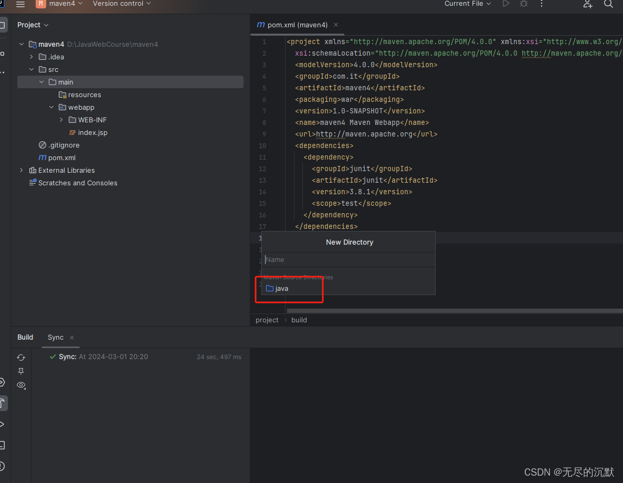Click the Search Everywhere magnifier icon
The height and width of the screenshot is (483, 623).
[x=608, y=4]
